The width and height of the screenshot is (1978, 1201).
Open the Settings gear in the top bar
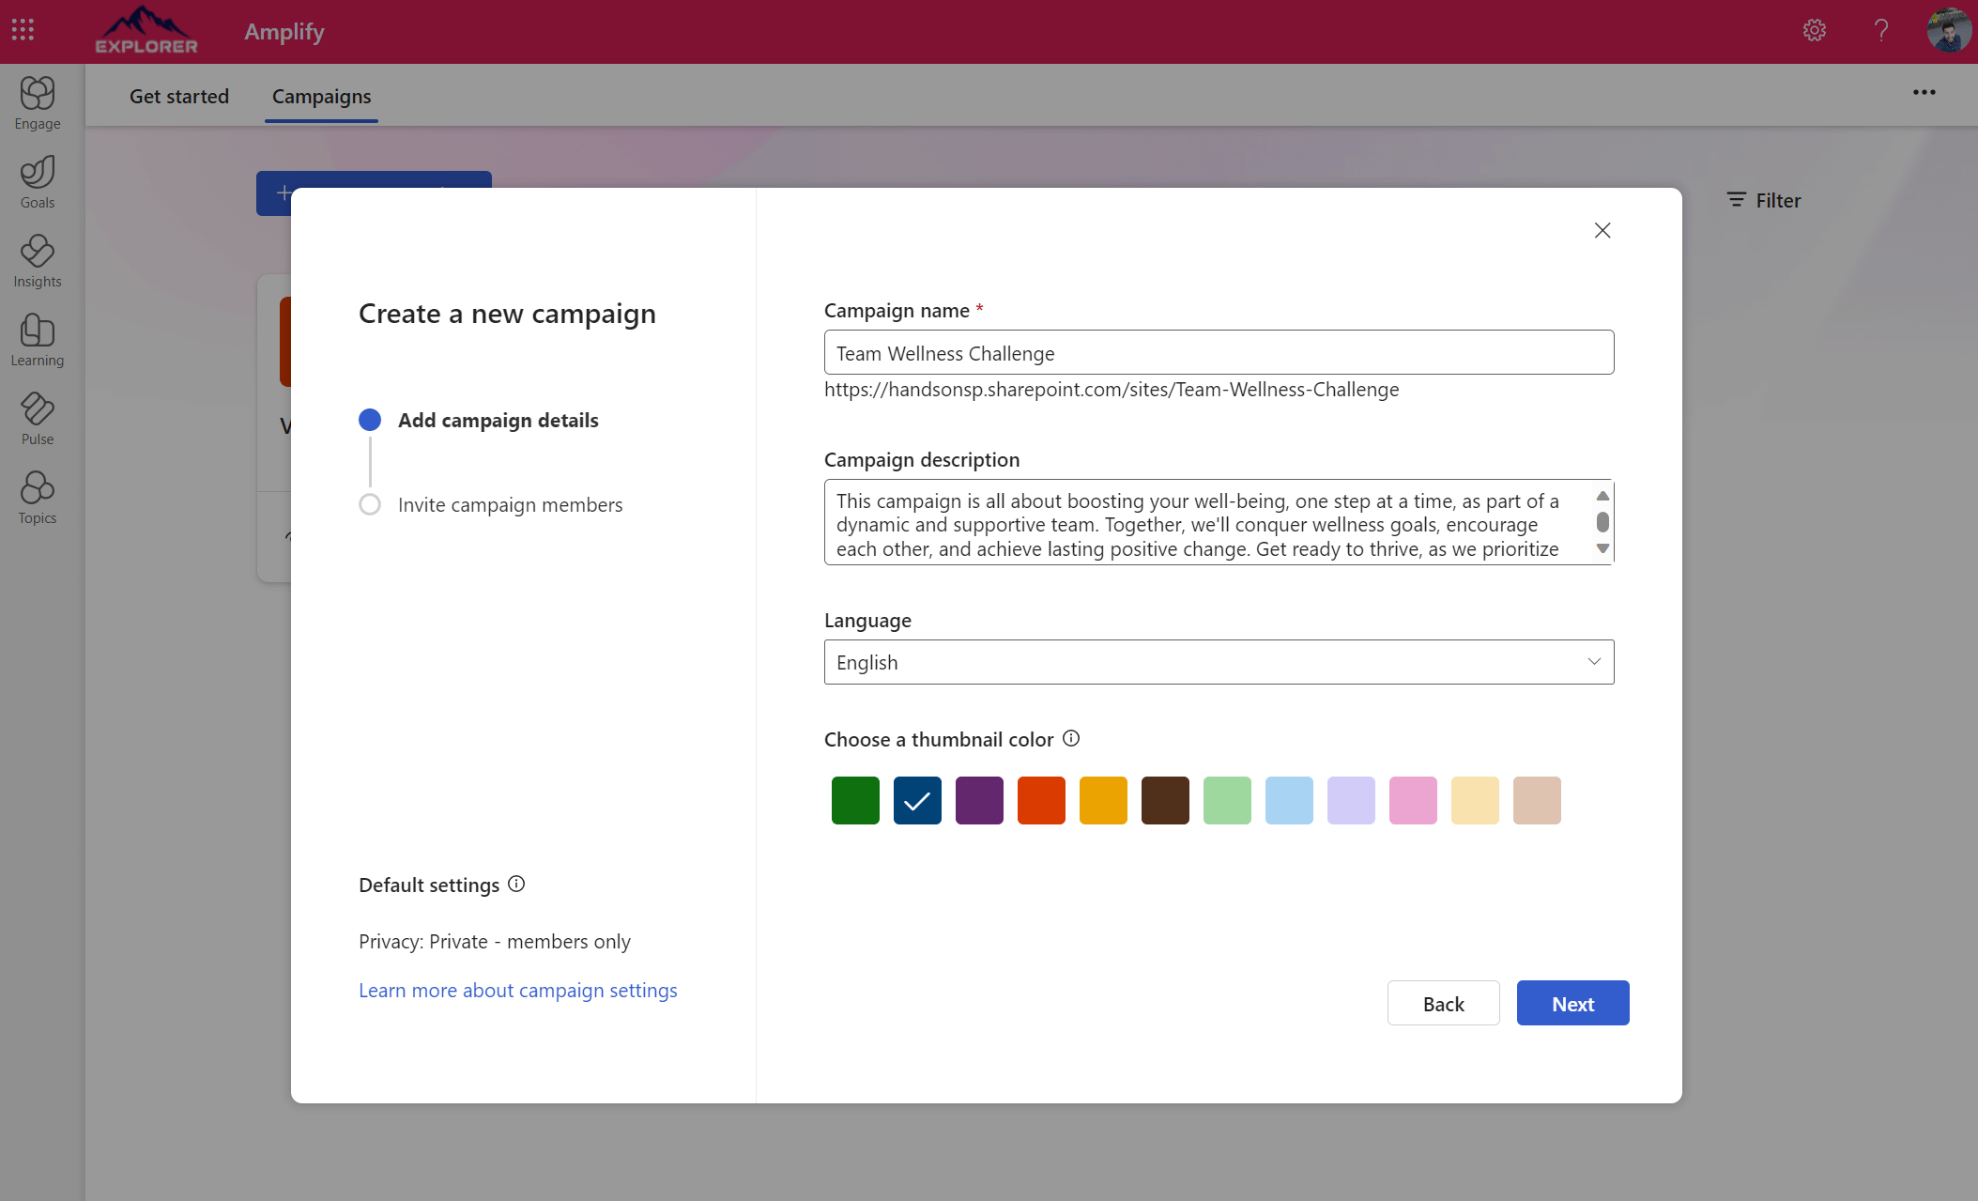point(1815,30)
